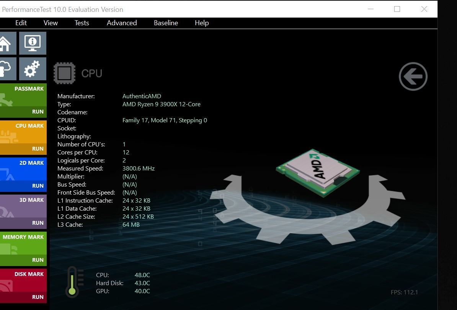Open the View menu
Viewport: 457px width, 310px height.
[x=51, y=23]
